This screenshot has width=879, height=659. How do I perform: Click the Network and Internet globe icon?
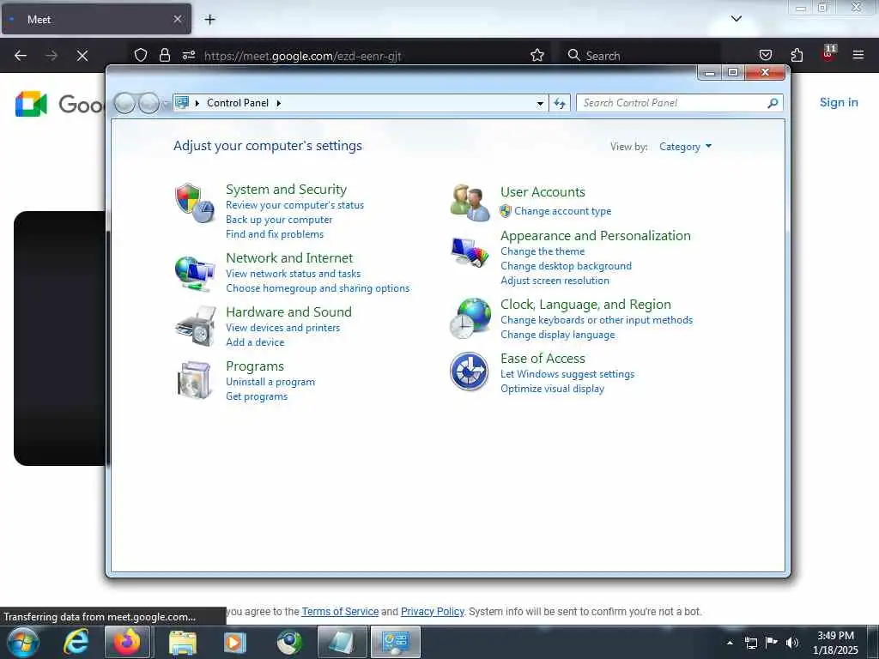(x=194, y=273)
